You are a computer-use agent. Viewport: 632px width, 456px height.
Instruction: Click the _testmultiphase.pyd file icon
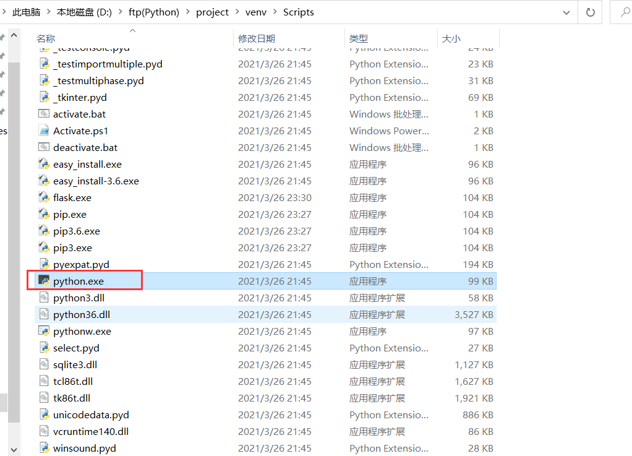[x=44, y=80]
